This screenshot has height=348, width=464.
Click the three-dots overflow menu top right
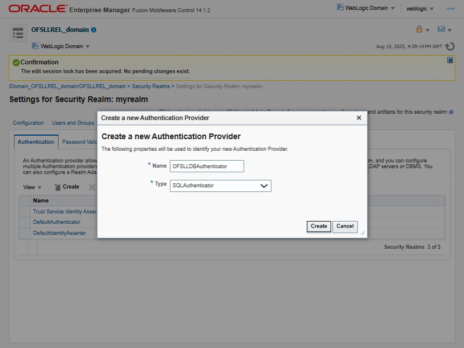(x=451, y=9)
